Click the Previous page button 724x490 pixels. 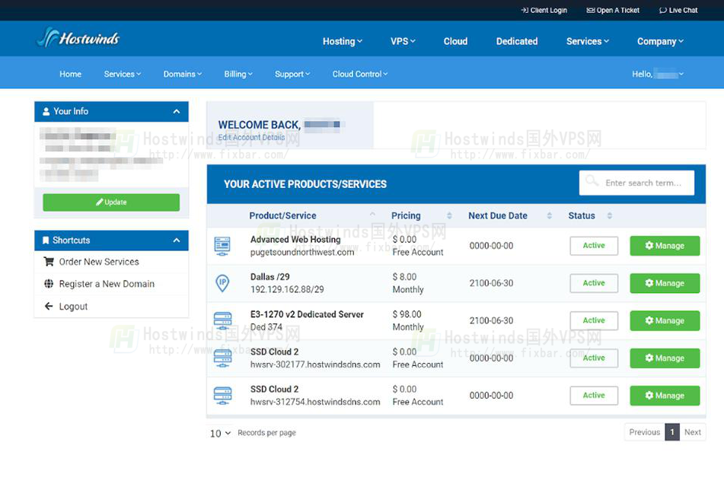point(645,432)
